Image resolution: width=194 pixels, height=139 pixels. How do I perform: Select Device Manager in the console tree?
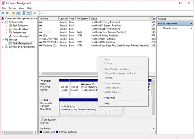(21, 36)
